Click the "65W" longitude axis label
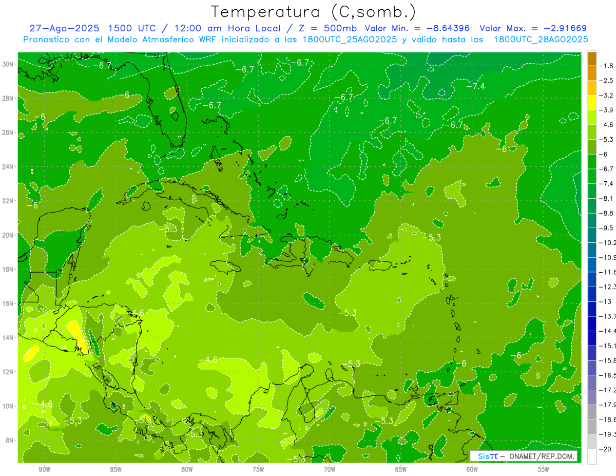Viewport: 616px width, 476px height. tap(401, 469)
